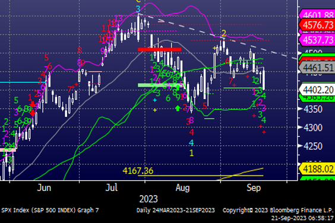Click the gray 4461.51 price tag
The image size is (335, 223).
tap(317, 68)
